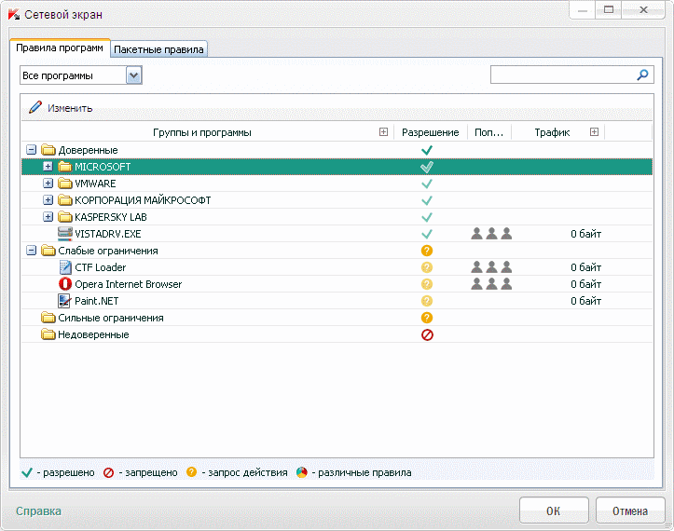Switch to the Пакетные правила tab
This screenshot has height=531, width=674.
click(x=158, y=49)
